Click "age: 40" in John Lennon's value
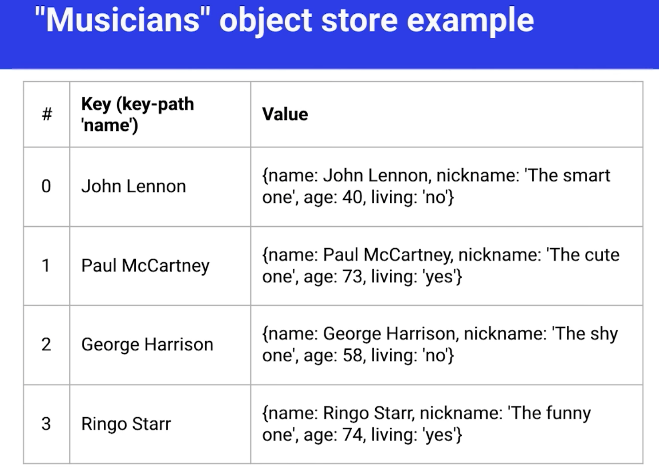This screenshot has width=659, height=474. coord(333,197)
